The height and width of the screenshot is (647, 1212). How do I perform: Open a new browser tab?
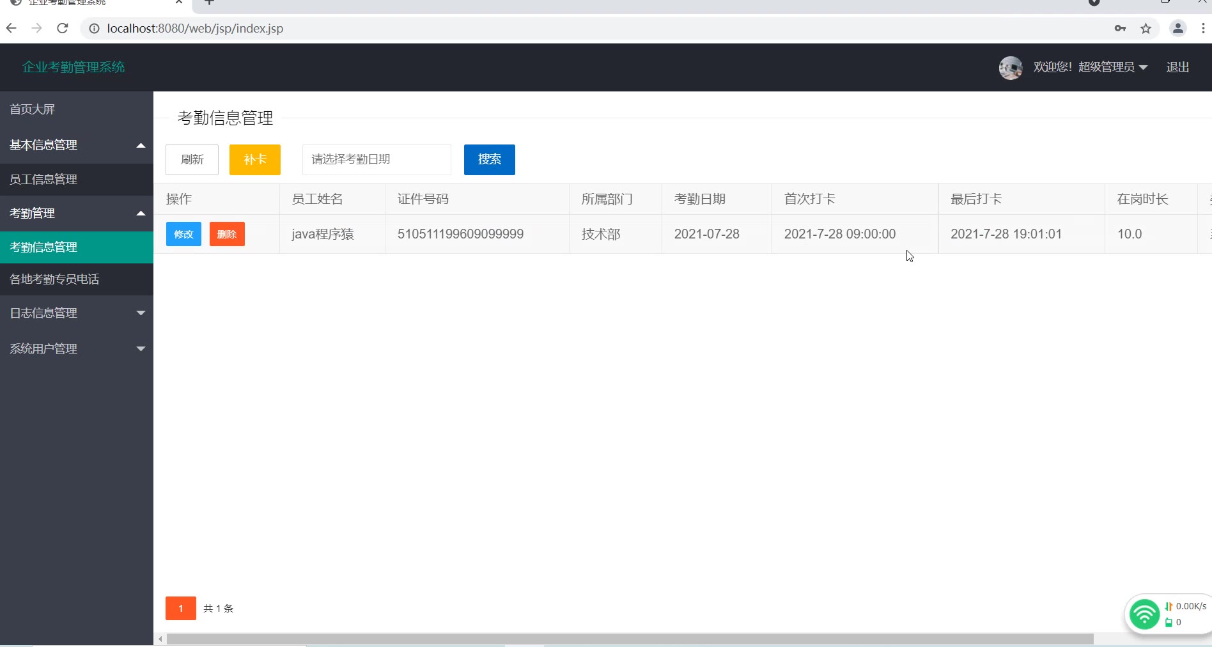click(209, 3)
